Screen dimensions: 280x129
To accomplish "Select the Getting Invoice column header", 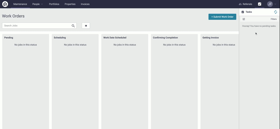I will click(210, 38).
